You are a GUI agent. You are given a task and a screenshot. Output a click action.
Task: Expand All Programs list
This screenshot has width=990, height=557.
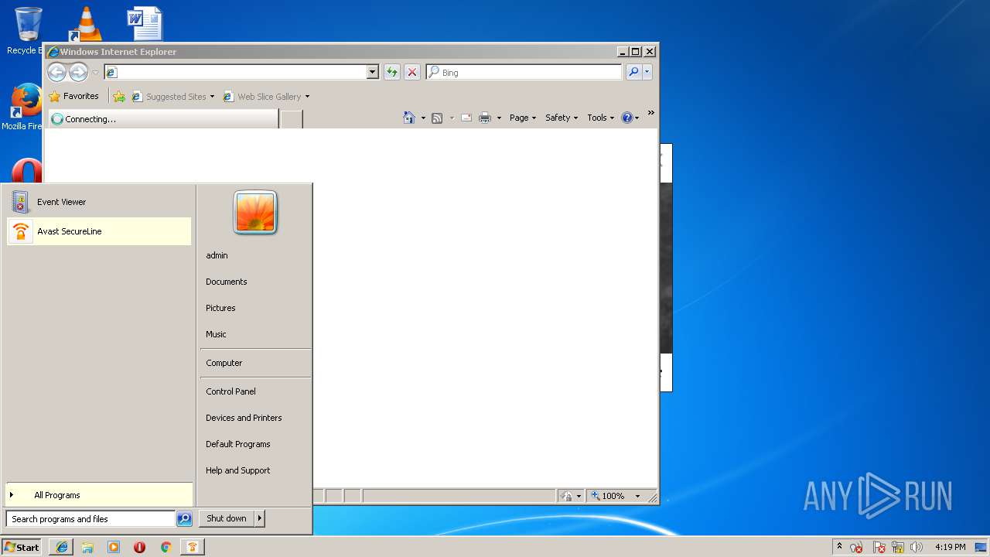[x=99, y=495]
